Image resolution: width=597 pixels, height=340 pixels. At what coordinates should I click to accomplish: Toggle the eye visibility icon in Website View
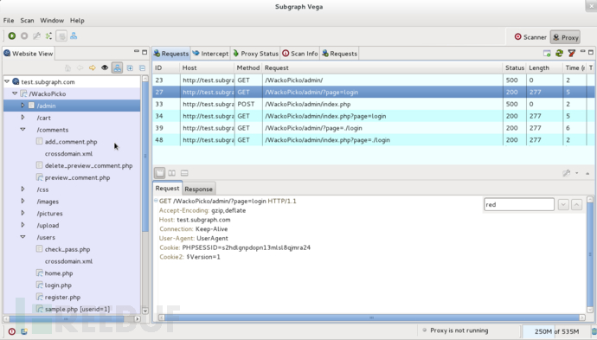[x=105, y=67]
